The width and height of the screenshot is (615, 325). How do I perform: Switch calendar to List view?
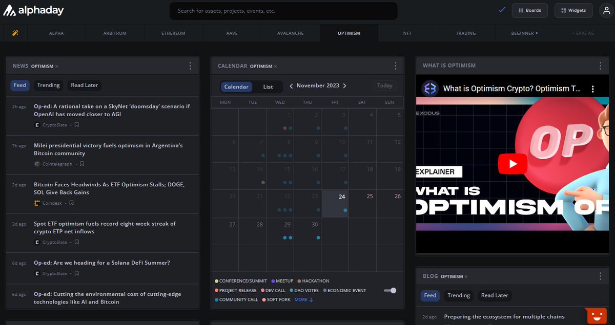[268, 87]
